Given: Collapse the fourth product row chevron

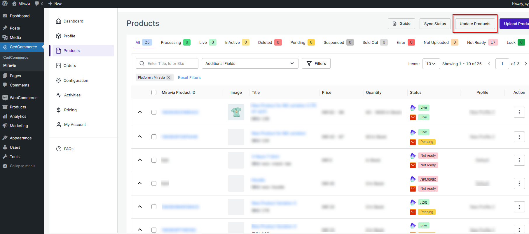Looking at the screenshot, I should [x=140, y=183].
